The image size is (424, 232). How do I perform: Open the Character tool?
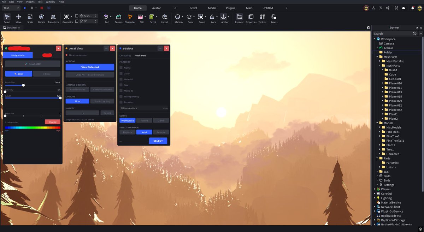coord(130,18)
